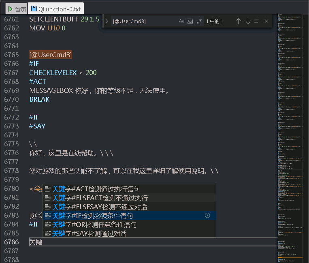Open the 首页 tab
Screen dimensions: 309x263
coord(17,9)
